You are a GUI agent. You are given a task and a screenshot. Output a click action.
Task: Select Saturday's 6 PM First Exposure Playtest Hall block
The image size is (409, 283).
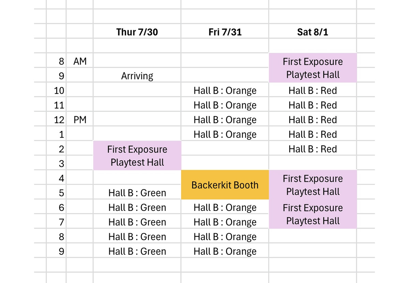[313, 214]
